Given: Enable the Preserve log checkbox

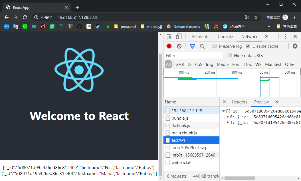Looking at the screenshot, I should (215, 46).
